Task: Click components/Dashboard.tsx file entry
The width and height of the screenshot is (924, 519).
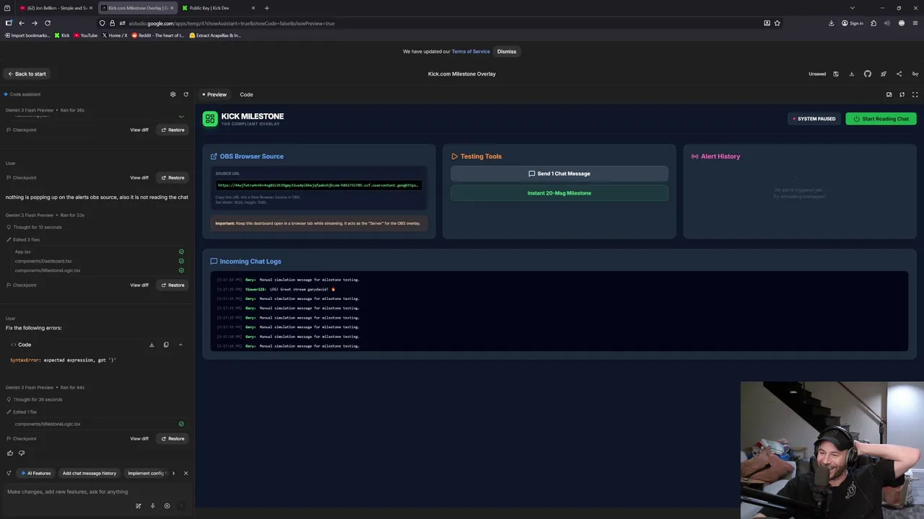Action: tap(43, 261)
